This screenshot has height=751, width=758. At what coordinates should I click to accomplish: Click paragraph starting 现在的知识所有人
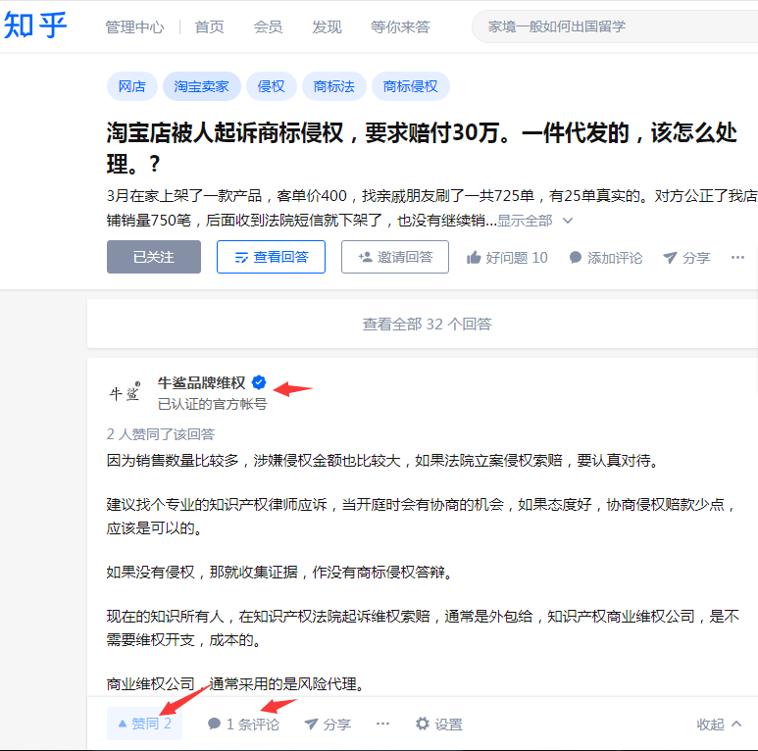coord(423,627)
